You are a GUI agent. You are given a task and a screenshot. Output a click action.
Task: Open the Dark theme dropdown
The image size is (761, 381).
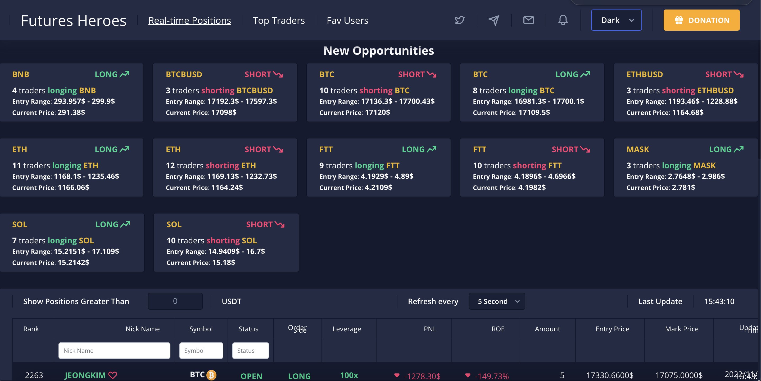coord(616,20)
